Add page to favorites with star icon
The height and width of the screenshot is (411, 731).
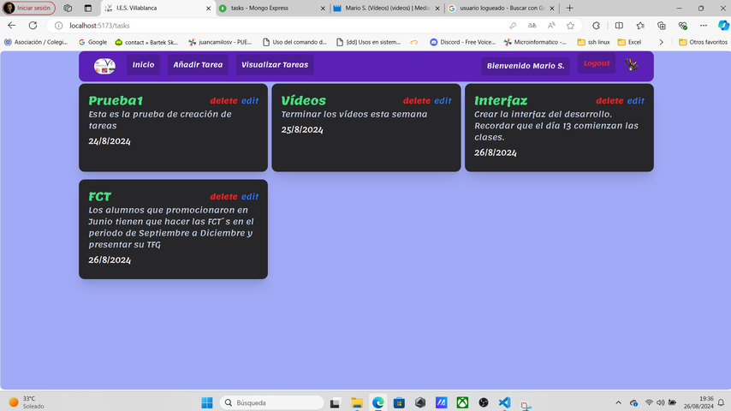click(570, 26)
